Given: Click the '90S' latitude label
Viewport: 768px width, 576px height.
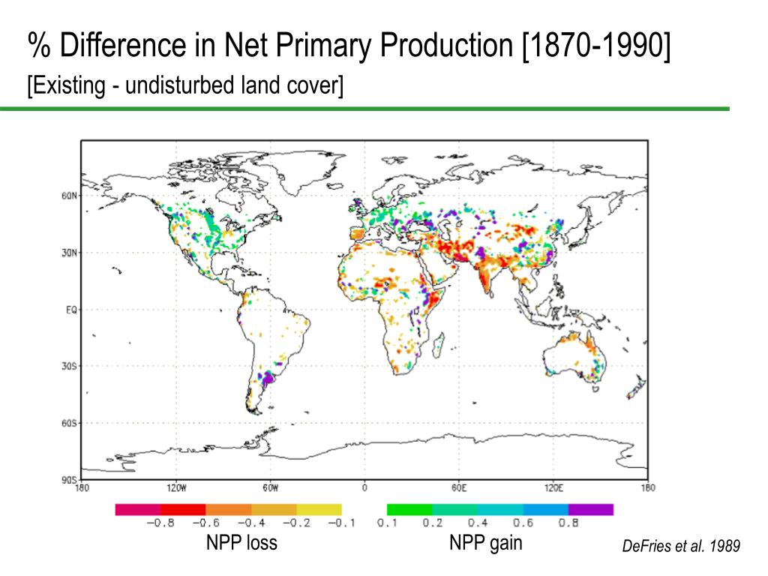Looking at the screenshot, I should [x=70, y=480].
